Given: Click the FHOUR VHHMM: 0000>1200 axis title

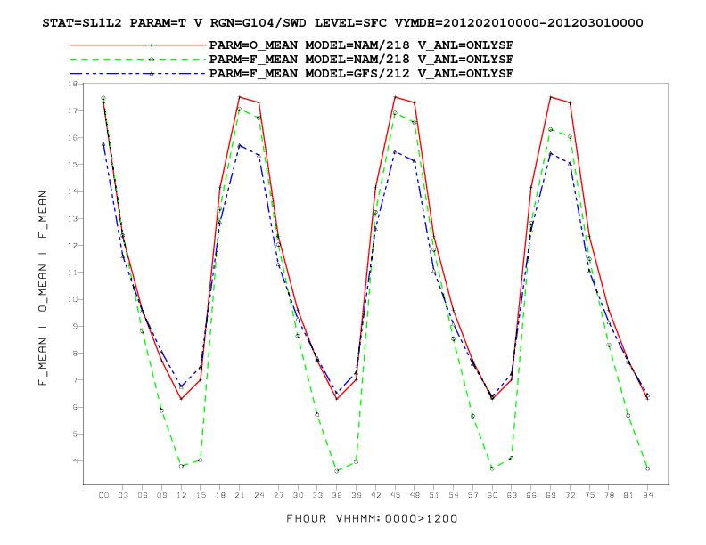Looking at the screenshot, I should tap(372, 518).
